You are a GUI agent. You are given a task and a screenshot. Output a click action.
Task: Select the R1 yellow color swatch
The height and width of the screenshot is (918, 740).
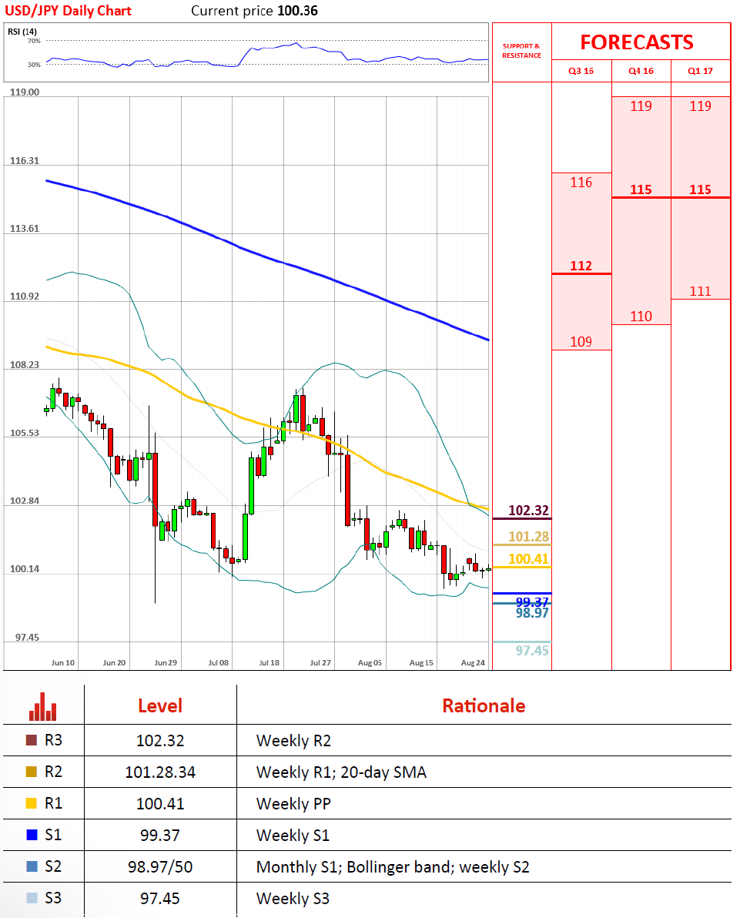32,803
